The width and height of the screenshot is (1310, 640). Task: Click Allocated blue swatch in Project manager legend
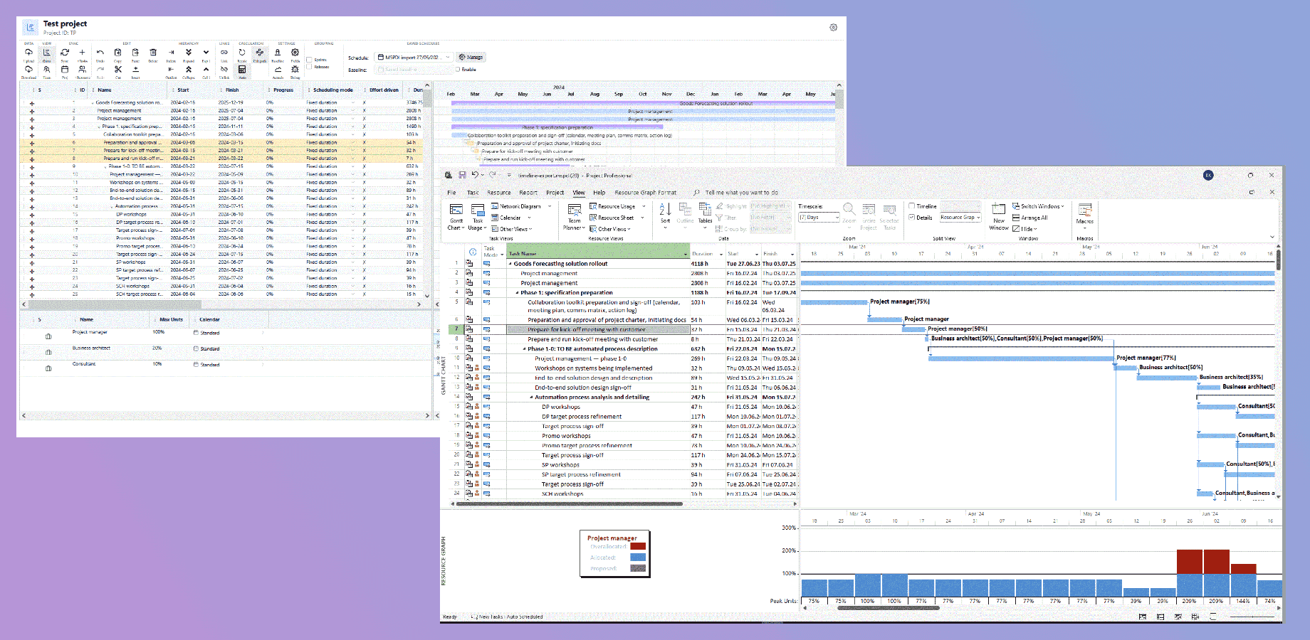pyautogui.click(x=638, y=558)
